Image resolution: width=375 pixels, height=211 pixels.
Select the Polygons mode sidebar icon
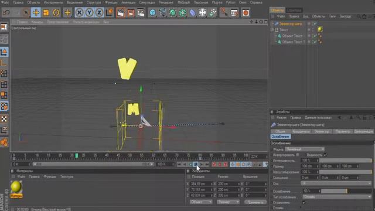coord(4,96)
